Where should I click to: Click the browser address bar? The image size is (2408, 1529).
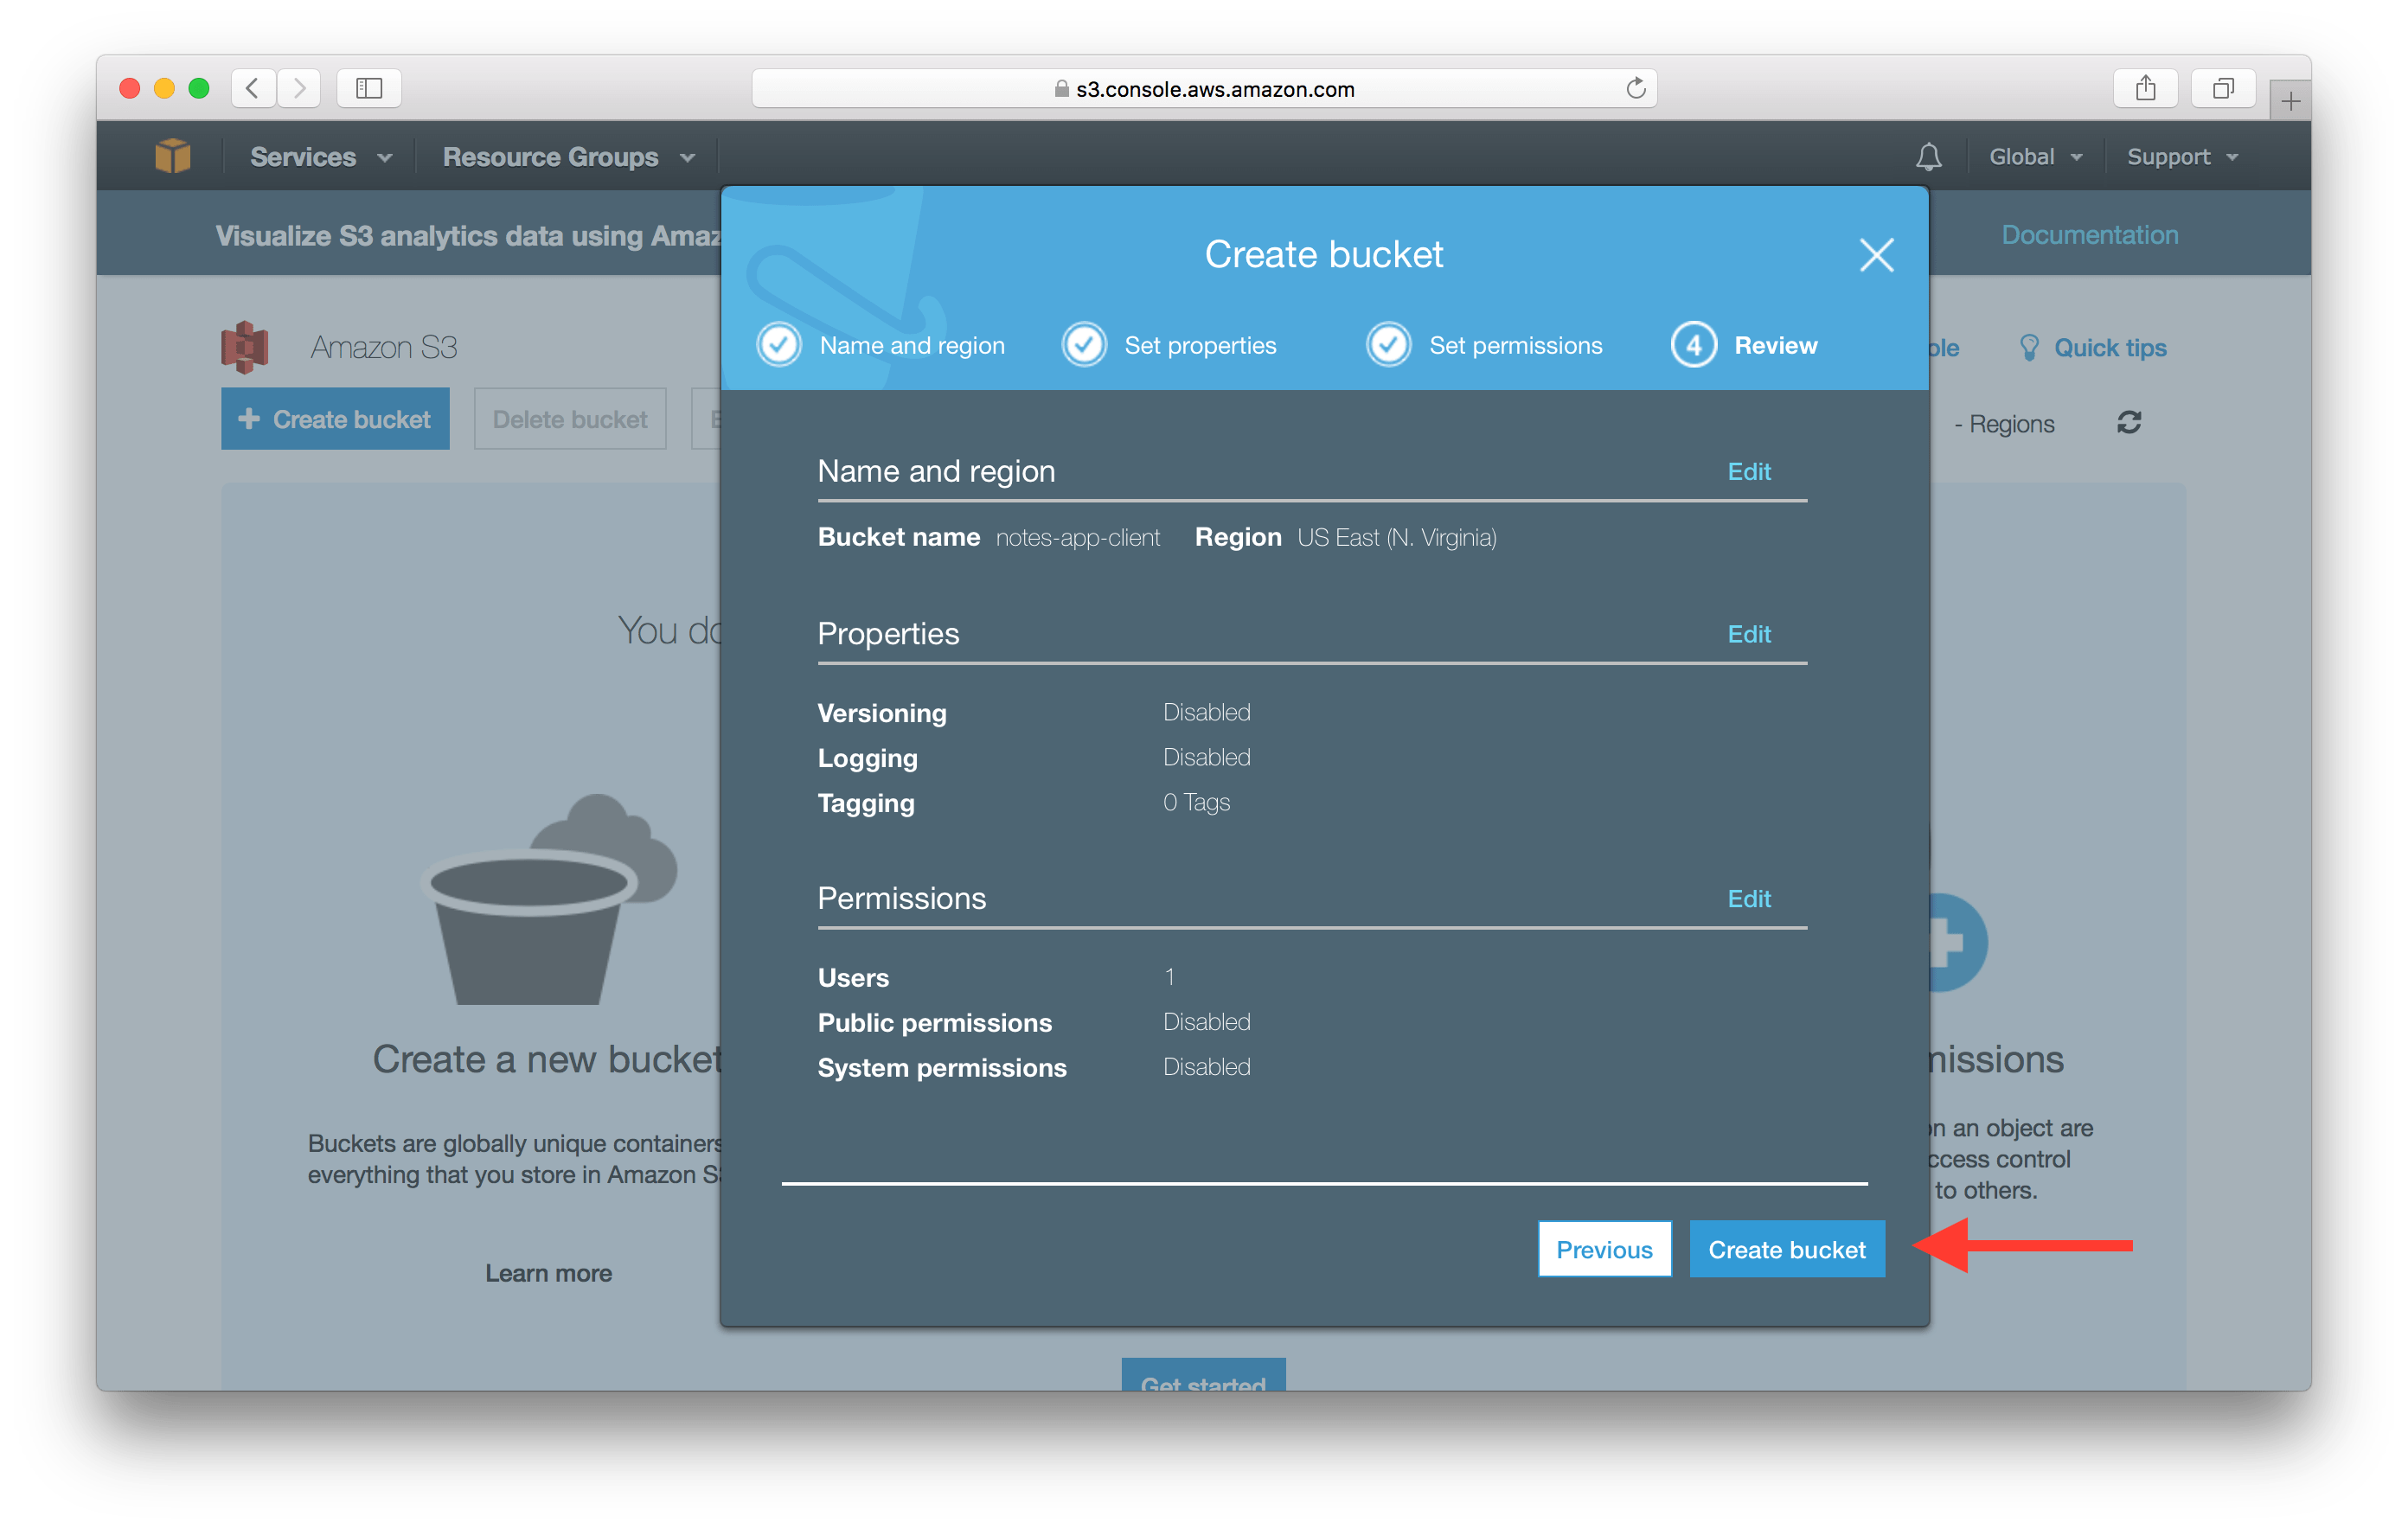point(1203,88)
